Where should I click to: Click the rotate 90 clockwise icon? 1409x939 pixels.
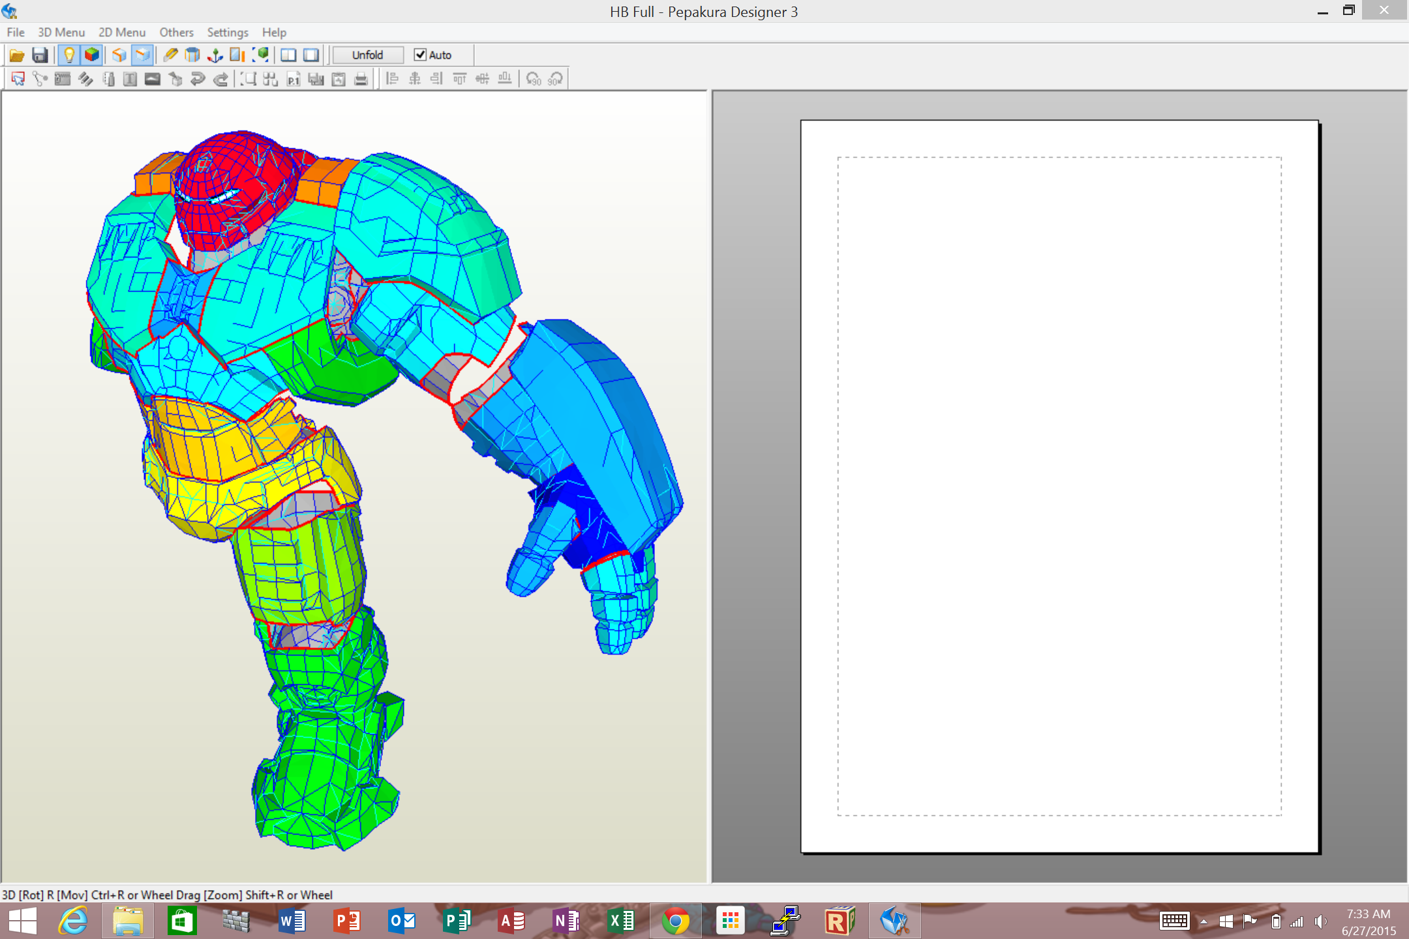pyautogui.click(x=556, y=79)
